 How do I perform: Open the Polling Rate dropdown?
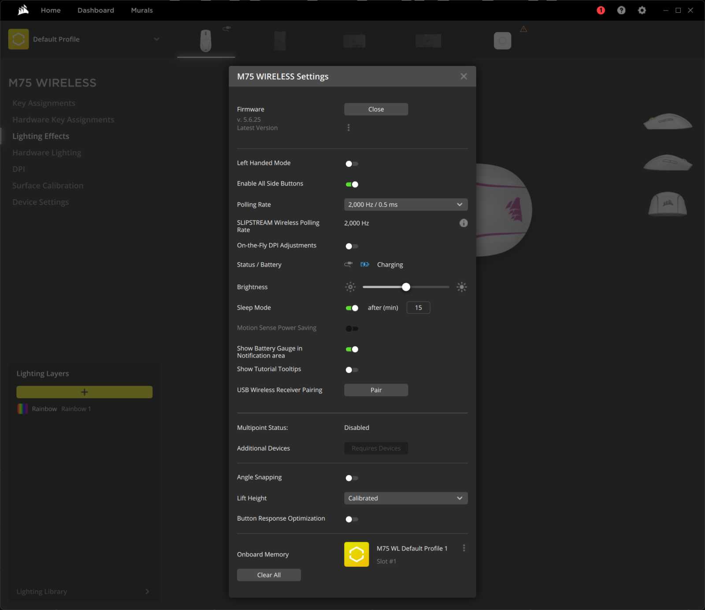tap(405, 204)
